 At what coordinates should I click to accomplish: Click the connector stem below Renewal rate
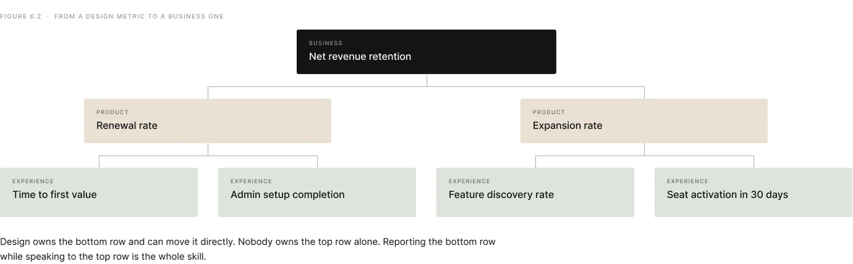coord(208,149)
